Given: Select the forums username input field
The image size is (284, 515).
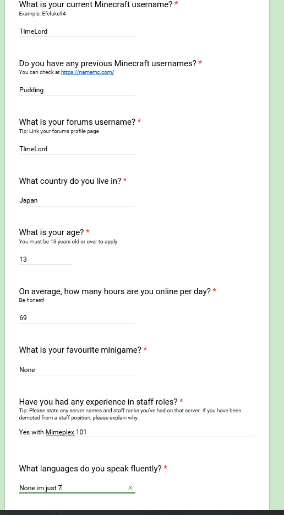Looking at the screenshot, I should click(x=77, y=149).
